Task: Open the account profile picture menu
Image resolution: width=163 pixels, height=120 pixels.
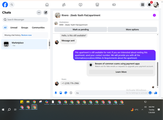Action: tap(156, 5)
